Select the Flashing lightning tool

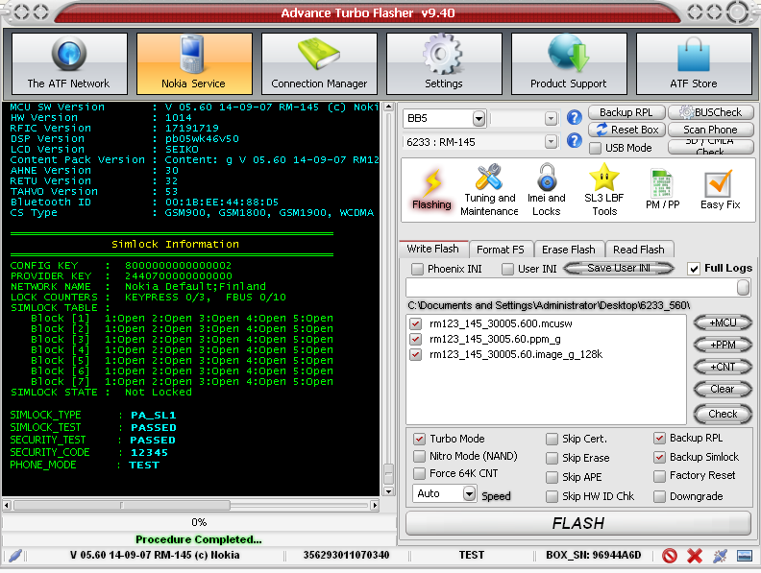(x=431, y=189)
